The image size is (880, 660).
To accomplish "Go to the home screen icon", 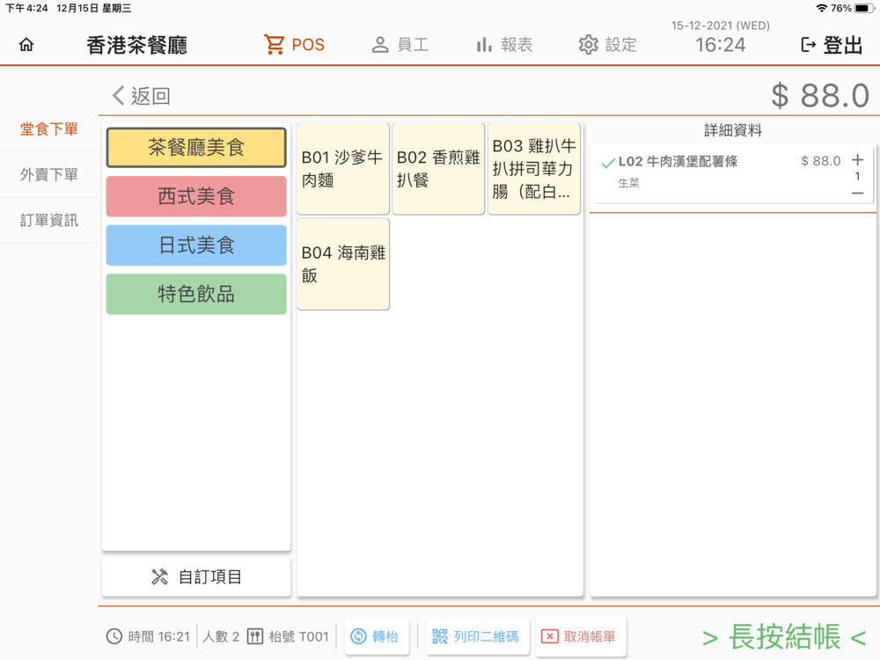I will pos(26,44).
